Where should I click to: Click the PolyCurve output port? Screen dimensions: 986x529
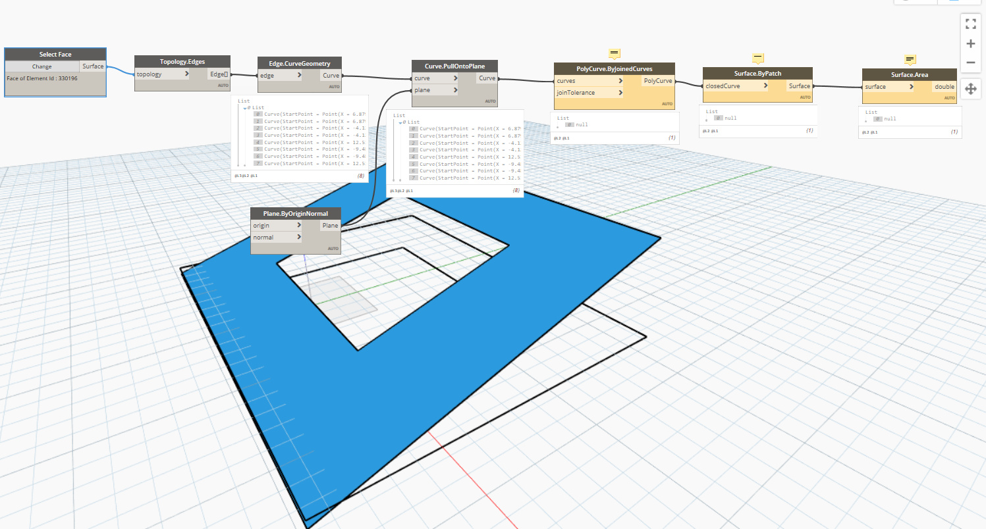tap(658, 81)
